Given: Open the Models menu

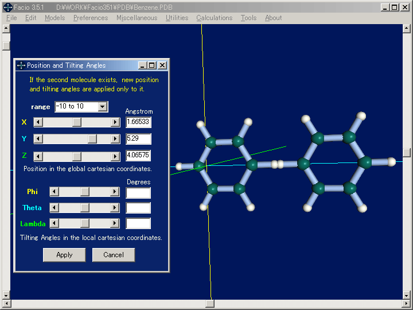Looking at the screenshot, I should click(x=55, y=18).
